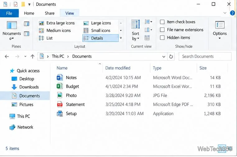Click the New folder icon in title bar
Viewport: 237px width, 157px height.
[x=23, y=4]
